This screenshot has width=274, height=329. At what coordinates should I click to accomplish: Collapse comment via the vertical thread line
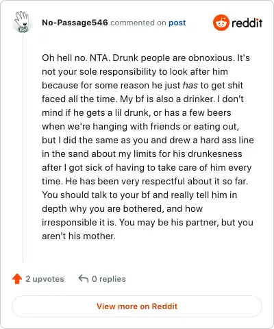(x=23, y=149)
